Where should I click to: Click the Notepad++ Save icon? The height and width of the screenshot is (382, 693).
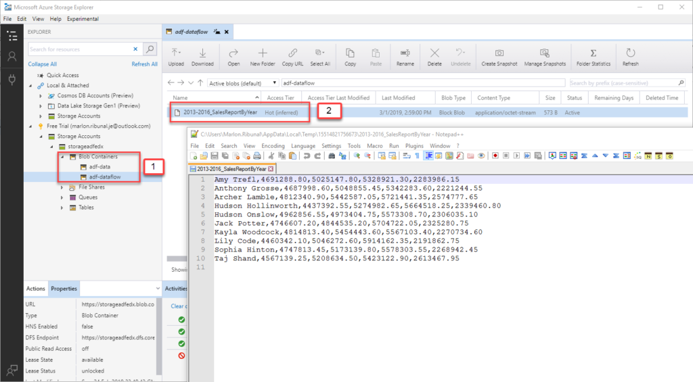pyautogui.click(x=215, y=156)
